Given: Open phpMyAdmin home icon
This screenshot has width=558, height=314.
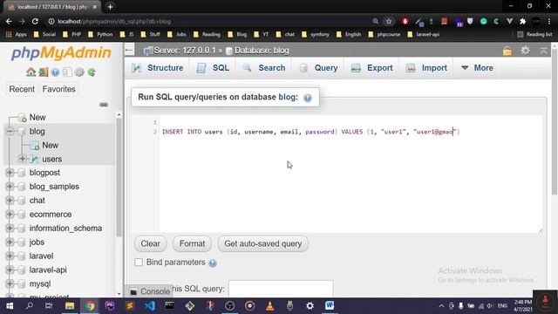Looking at the screenshot, I should 31,72.
